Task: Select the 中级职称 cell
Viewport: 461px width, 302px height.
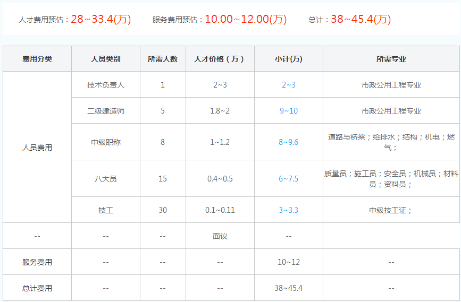Action: click(x=106, y=142)
